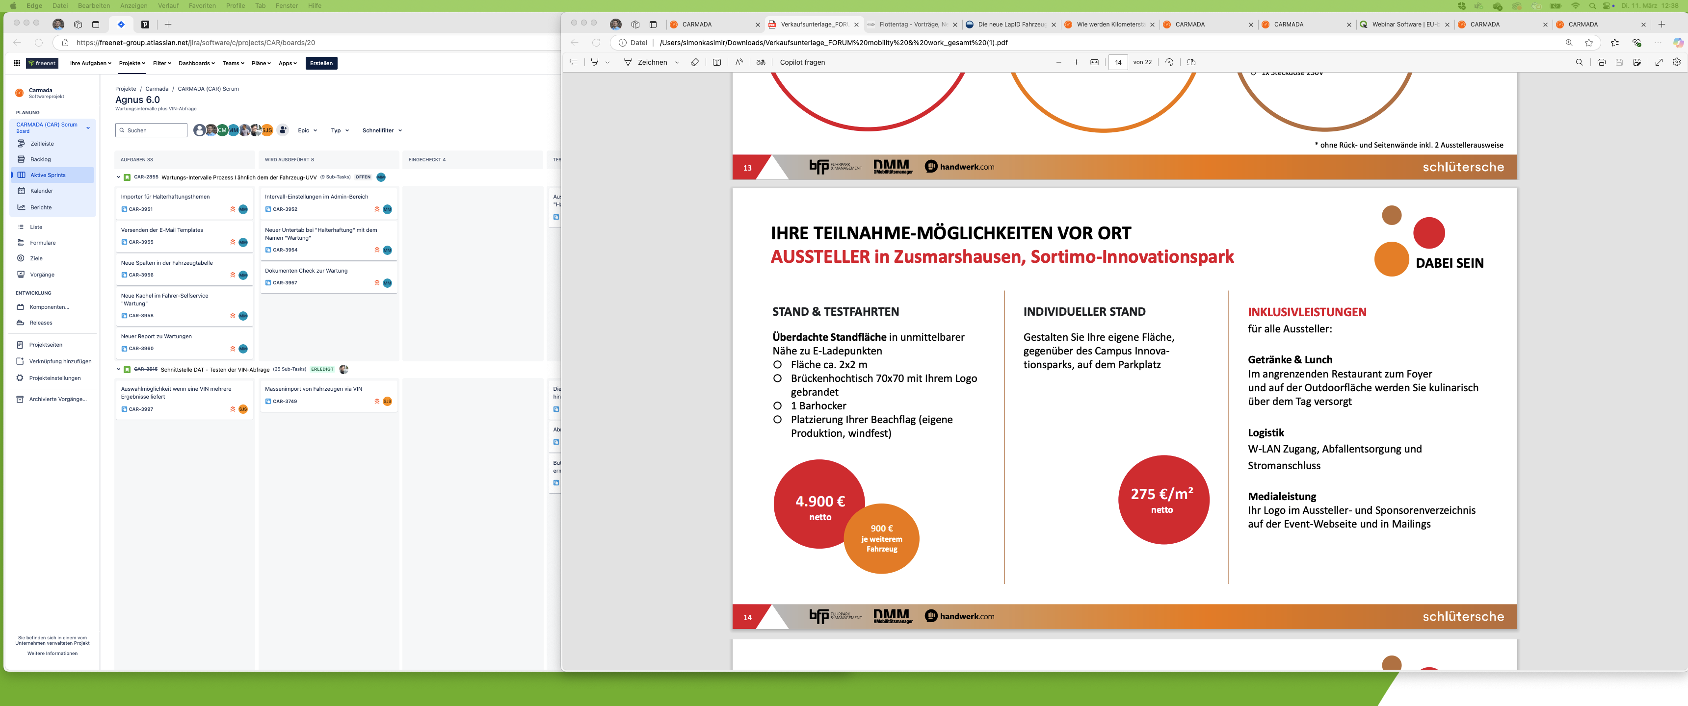The width and height of the screenshot is (1688, 706).
Task: Click Weitere Informationen link in sidebar
Action: (x=53, y=653)
